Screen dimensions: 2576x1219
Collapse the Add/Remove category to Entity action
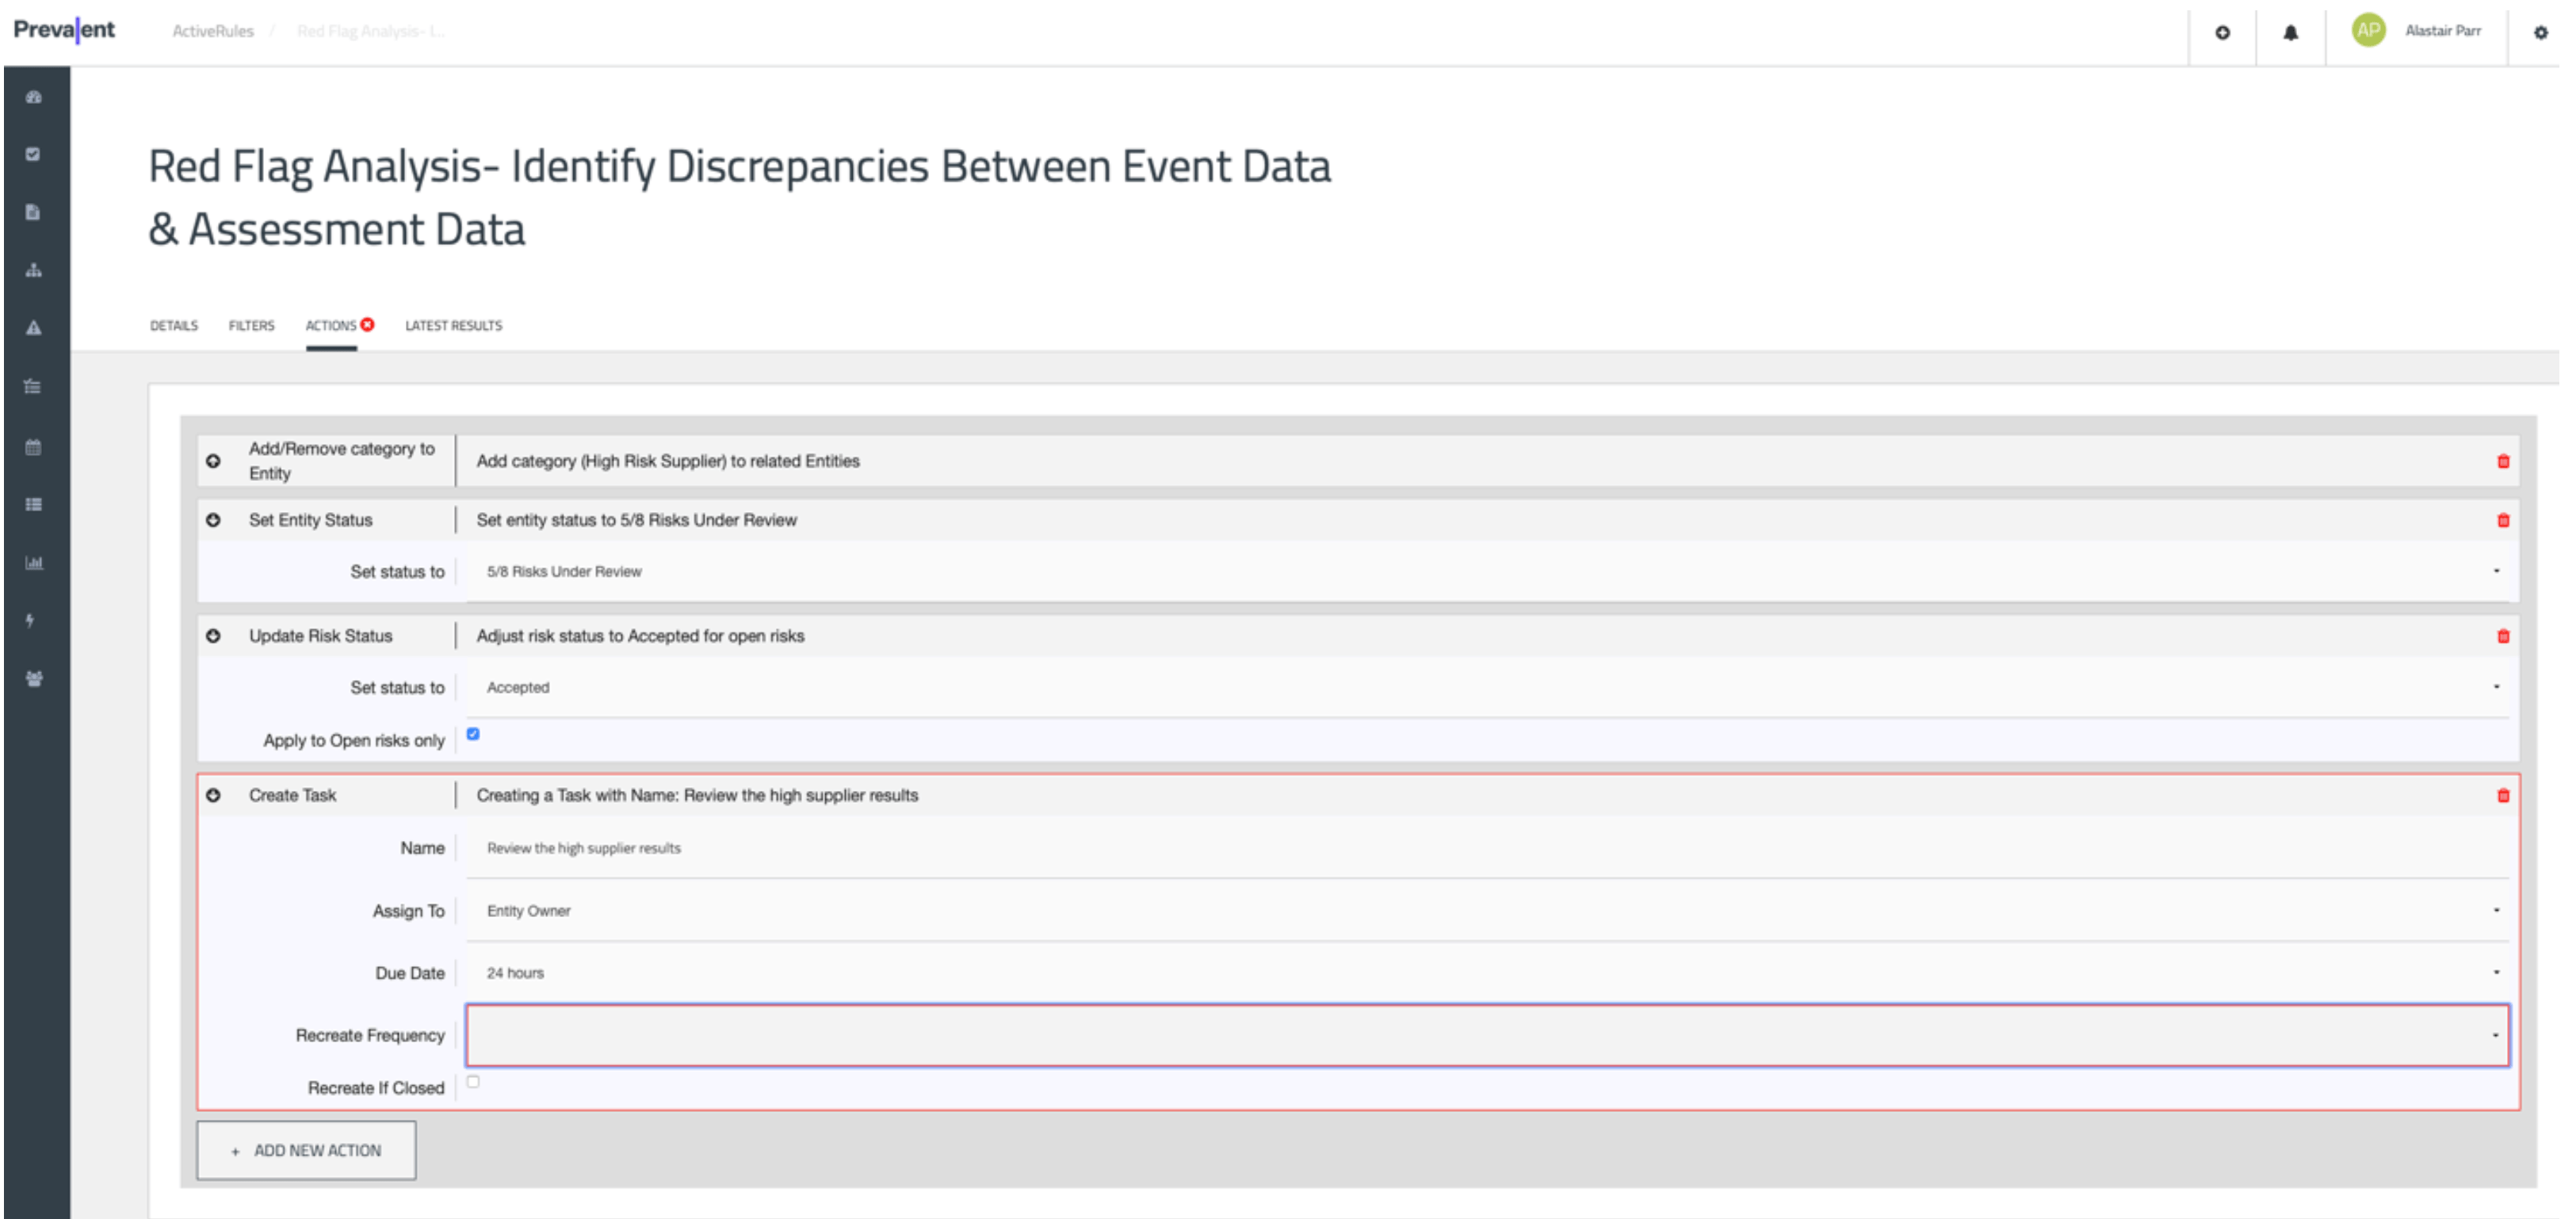pyautogui.click(x=213, y=461)
